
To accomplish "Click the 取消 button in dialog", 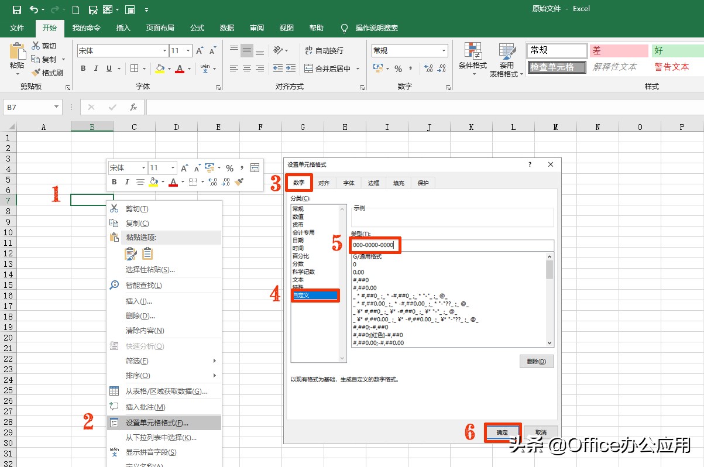I will [541, 432].
